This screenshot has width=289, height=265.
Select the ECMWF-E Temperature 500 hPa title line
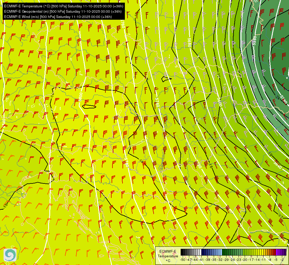coord(63,6)
